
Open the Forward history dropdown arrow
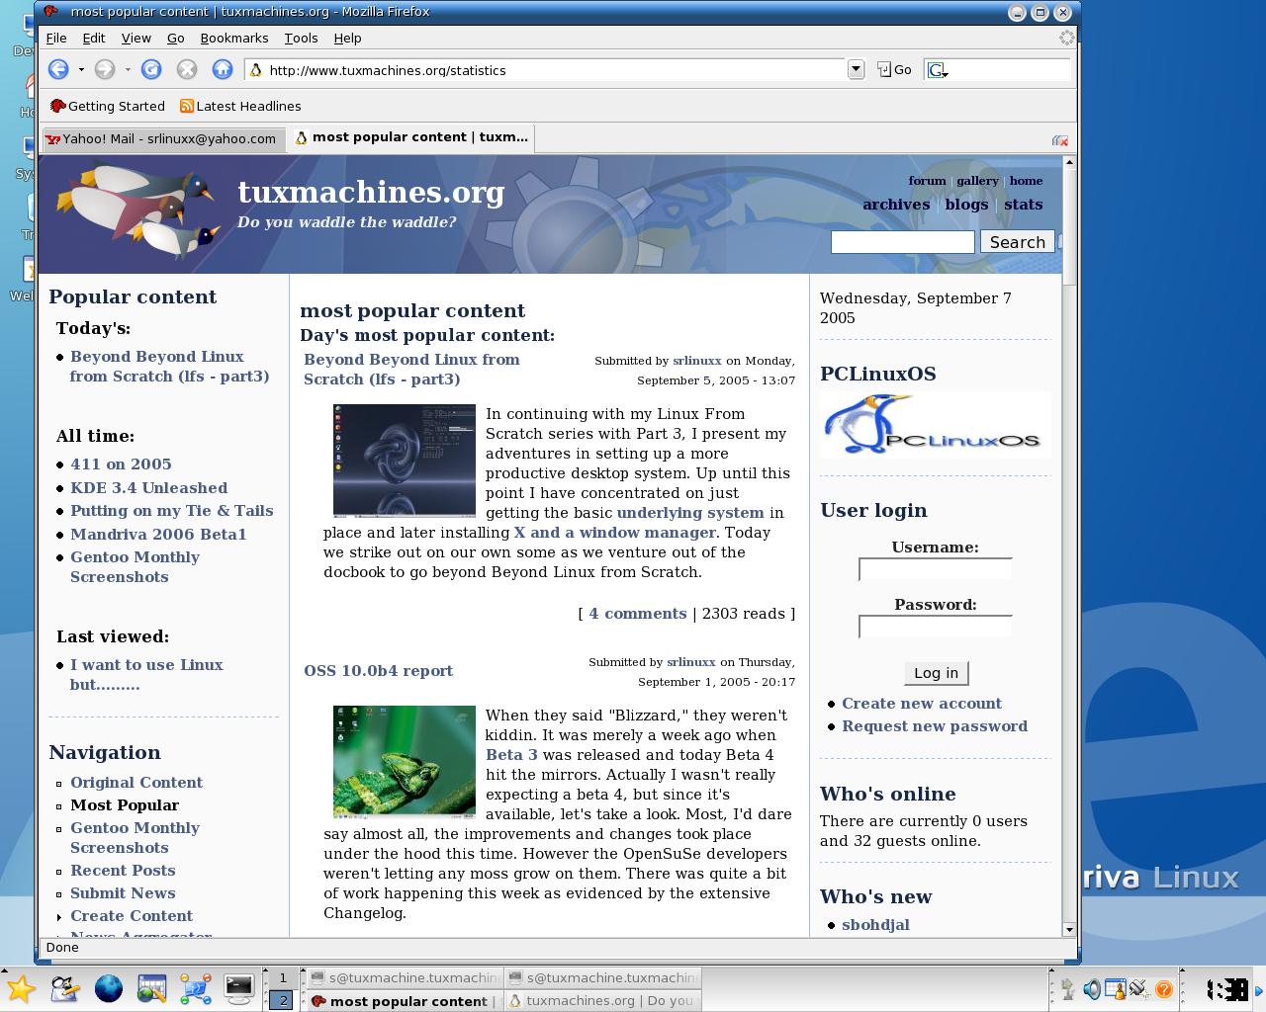pyautogui.click(x=128, y=70)
